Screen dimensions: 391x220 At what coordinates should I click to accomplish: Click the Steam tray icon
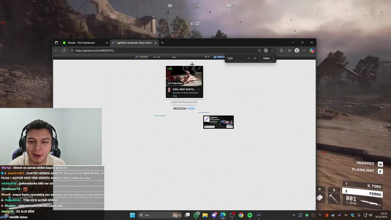point(333,215)
